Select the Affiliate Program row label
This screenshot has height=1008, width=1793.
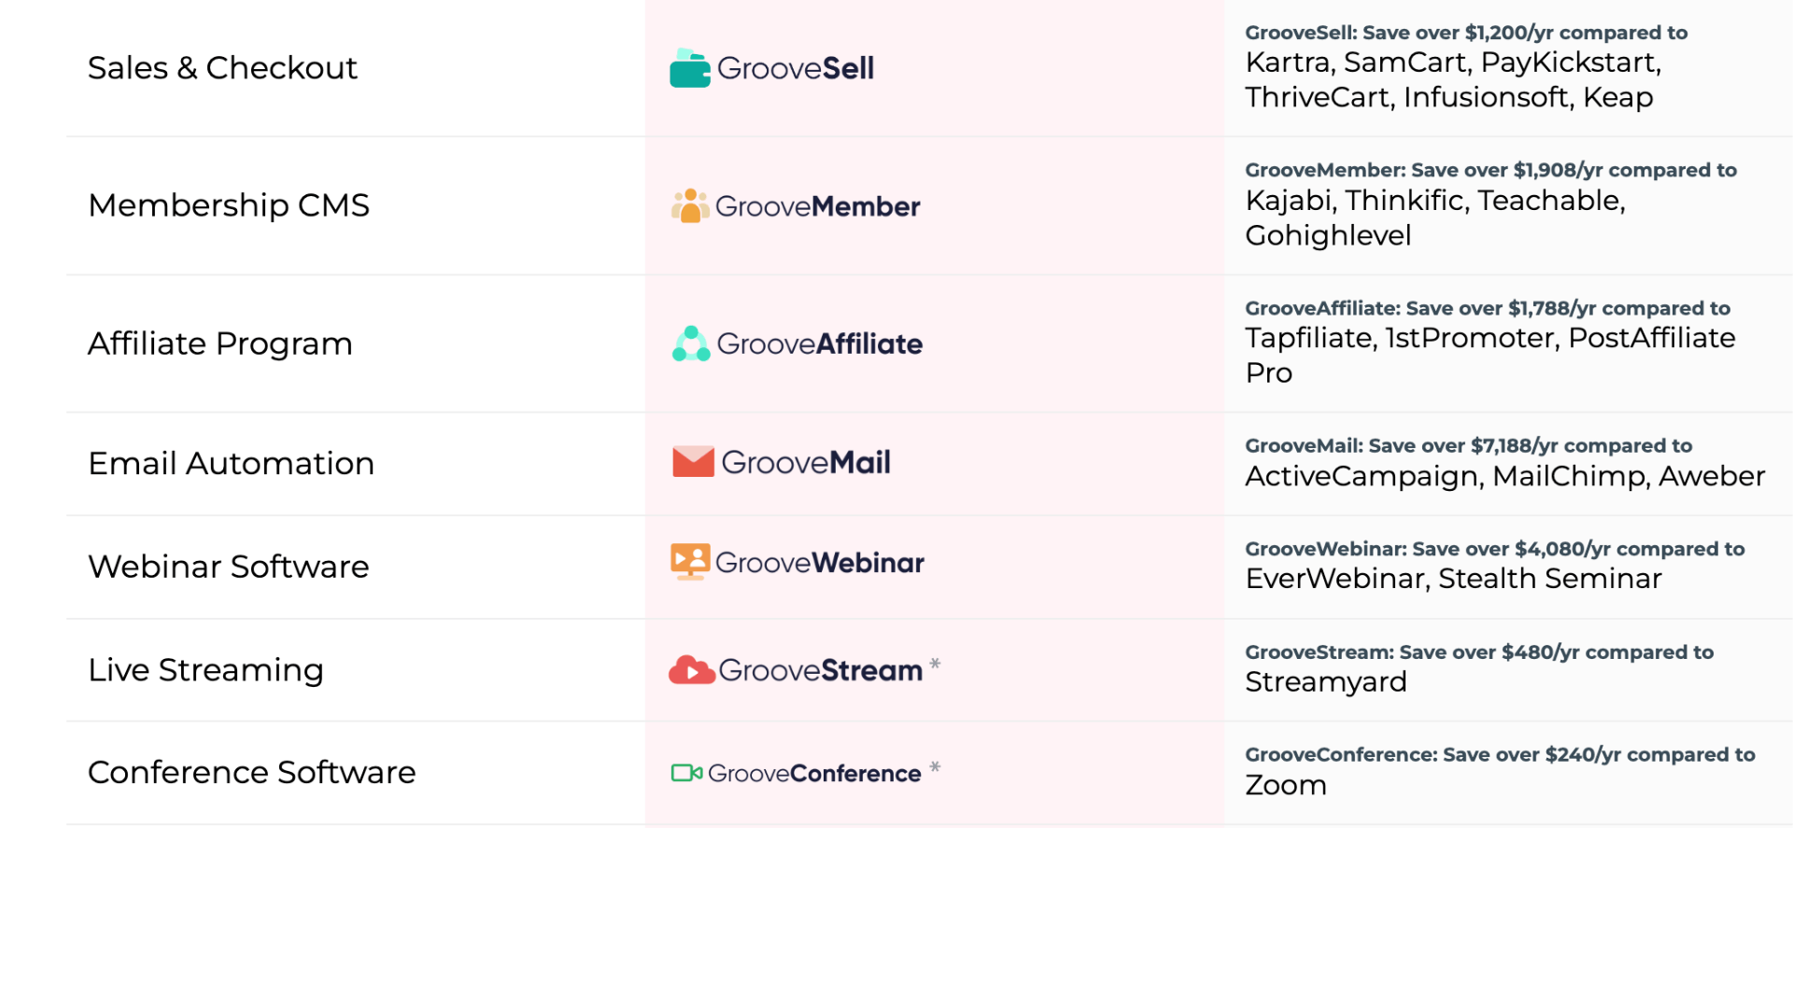220,344
